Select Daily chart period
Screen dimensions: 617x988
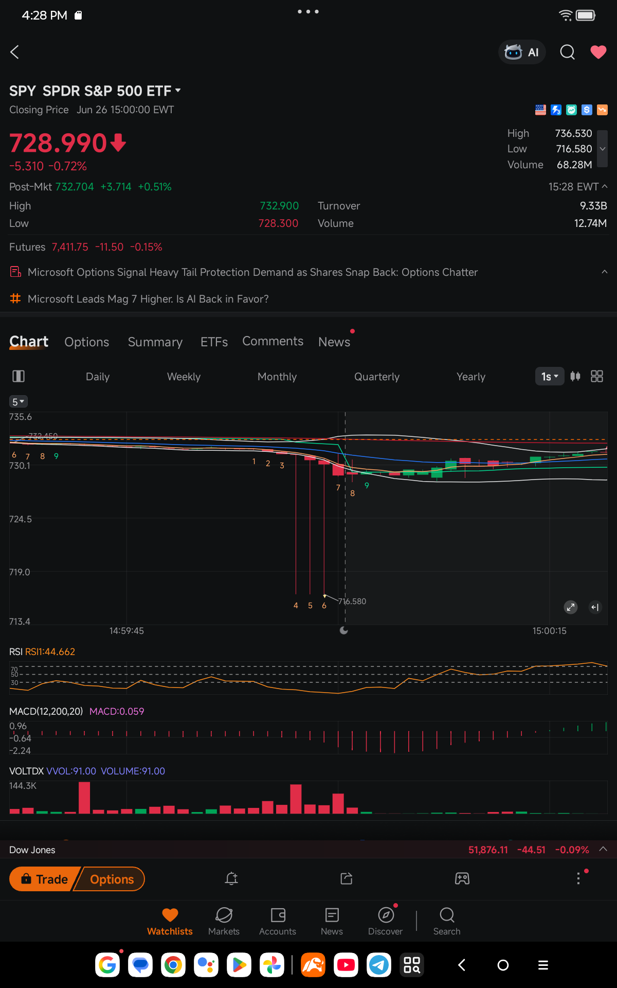coord(98,377)
